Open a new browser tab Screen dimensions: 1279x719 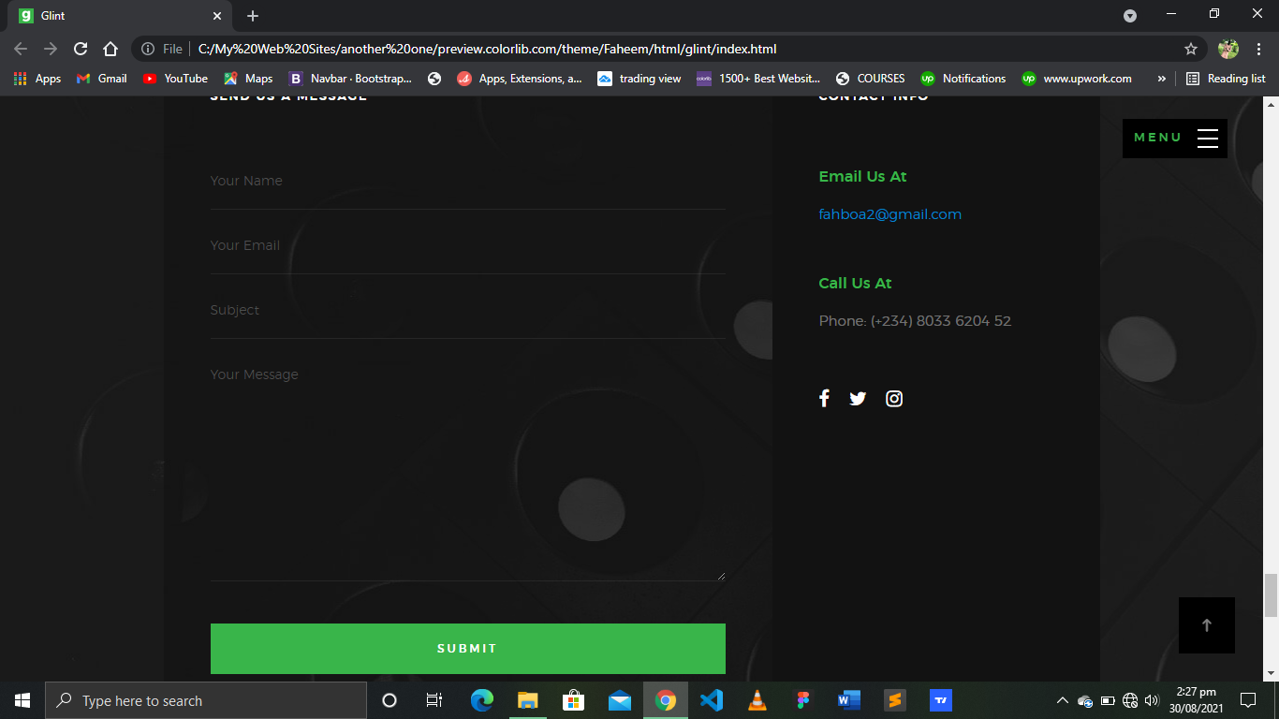(253, 16)
